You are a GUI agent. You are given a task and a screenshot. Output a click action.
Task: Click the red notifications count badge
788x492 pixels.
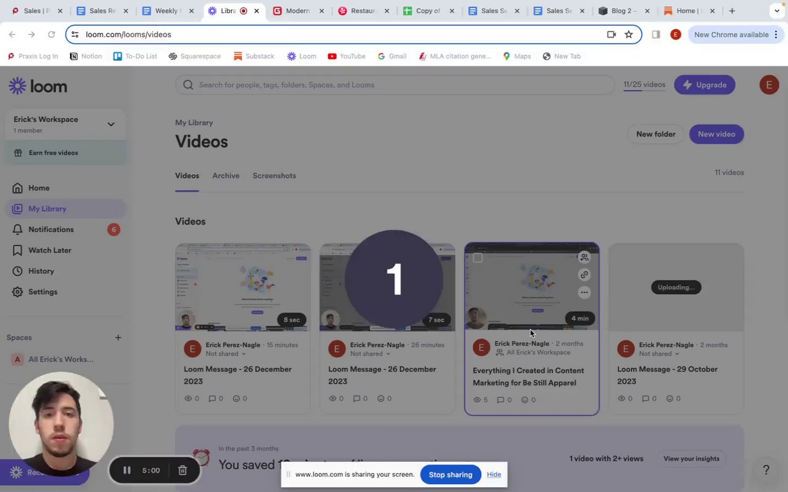tap(113, 229)
